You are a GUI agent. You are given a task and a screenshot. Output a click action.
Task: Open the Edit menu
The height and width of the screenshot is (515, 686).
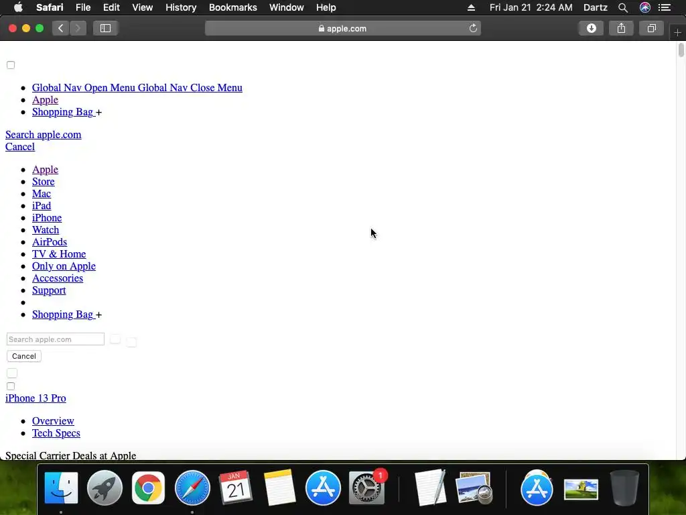click(x=112, y=7)
